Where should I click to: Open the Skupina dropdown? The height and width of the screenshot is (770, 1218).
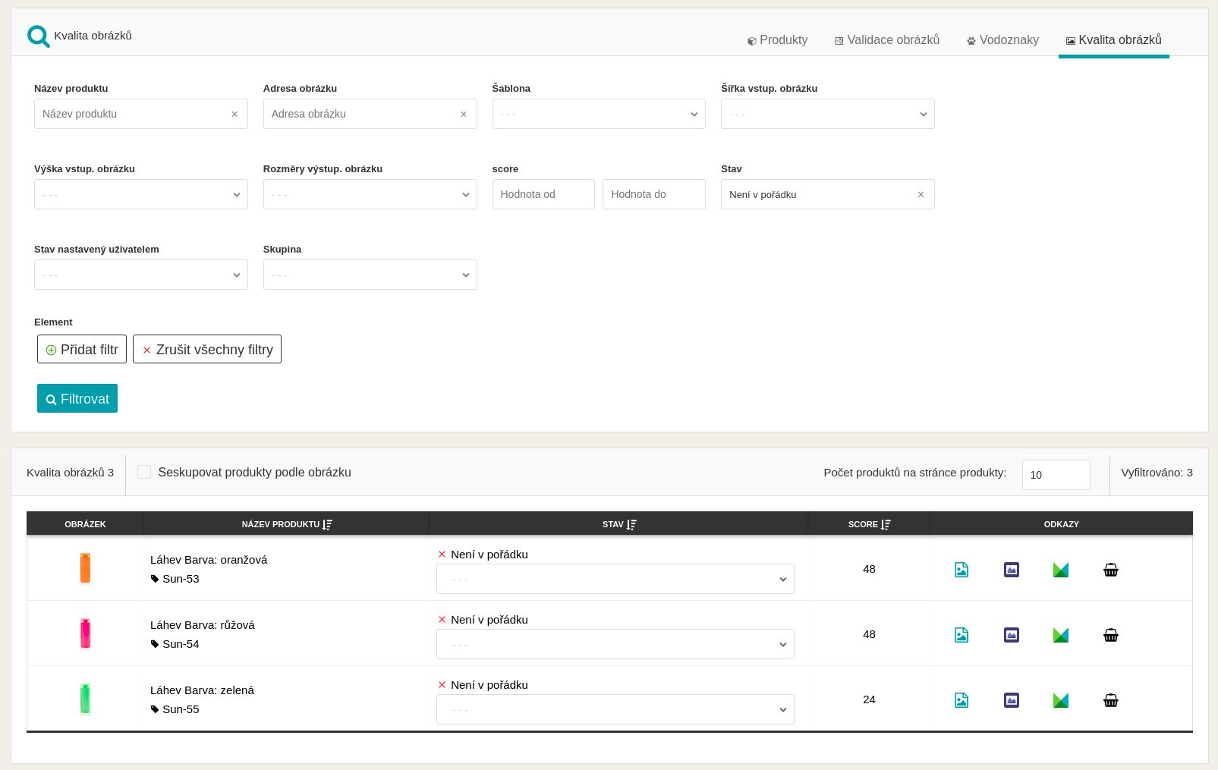(370, 275)
